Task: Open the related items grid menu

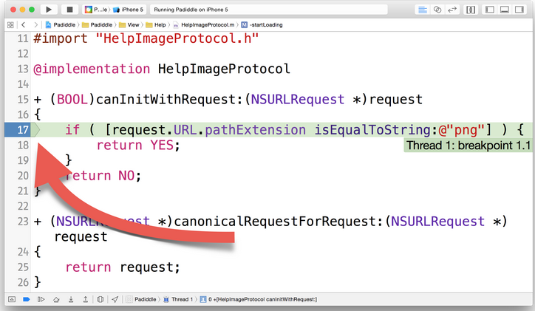Action: [x=10, y=25]
